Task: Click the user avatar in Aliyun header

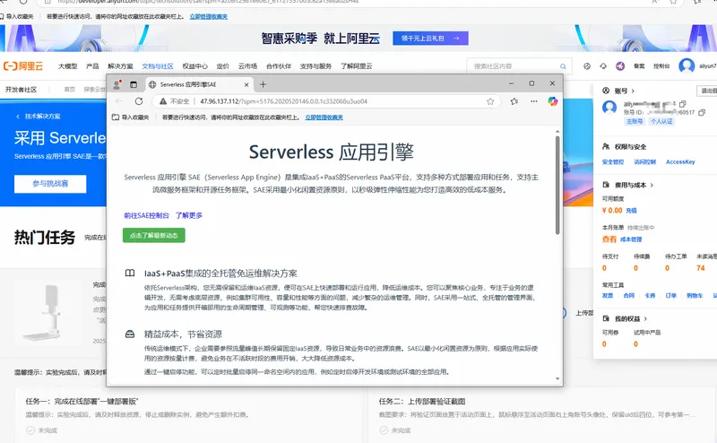Action: [x=687, y=65]
